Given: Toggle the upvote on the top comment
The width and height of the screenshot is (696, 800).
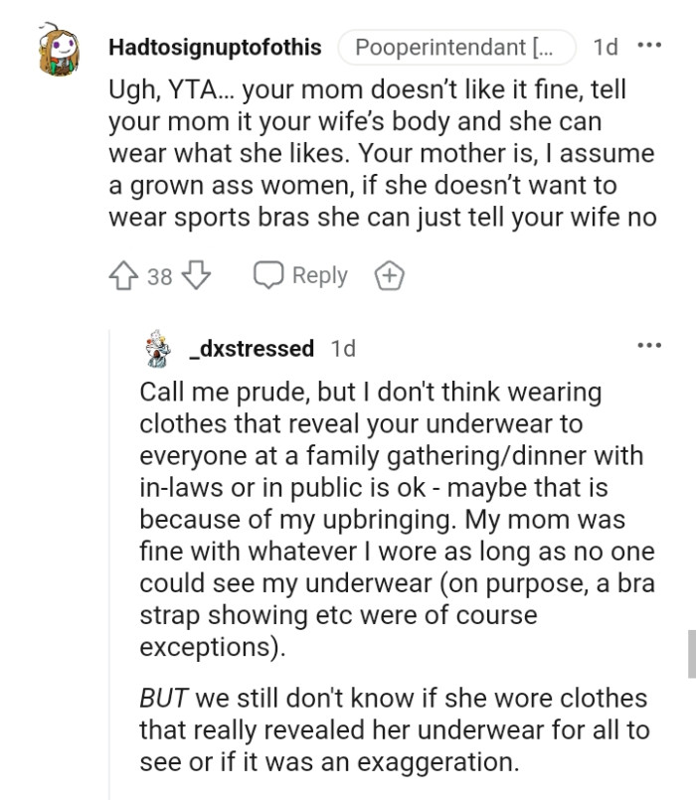Looking at the screenshot, I should pyautogui.click(x=124, y=276).
